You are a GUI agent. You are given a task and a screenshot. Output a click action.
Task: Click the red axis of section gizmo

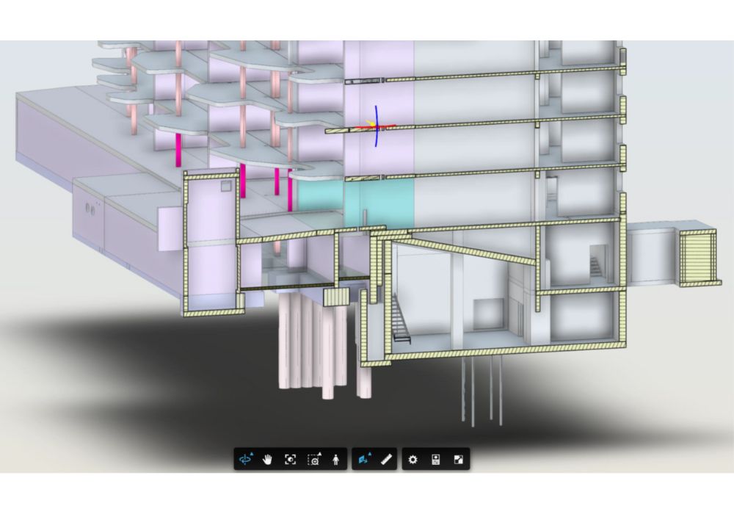pyautogui.click(x=388, y=126)
